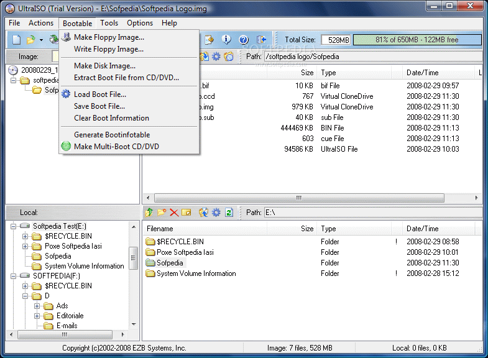Image resolution: width=488 pixels, height=358 pixels.
Task: Open the Actions menu
Action: [41, 23]
